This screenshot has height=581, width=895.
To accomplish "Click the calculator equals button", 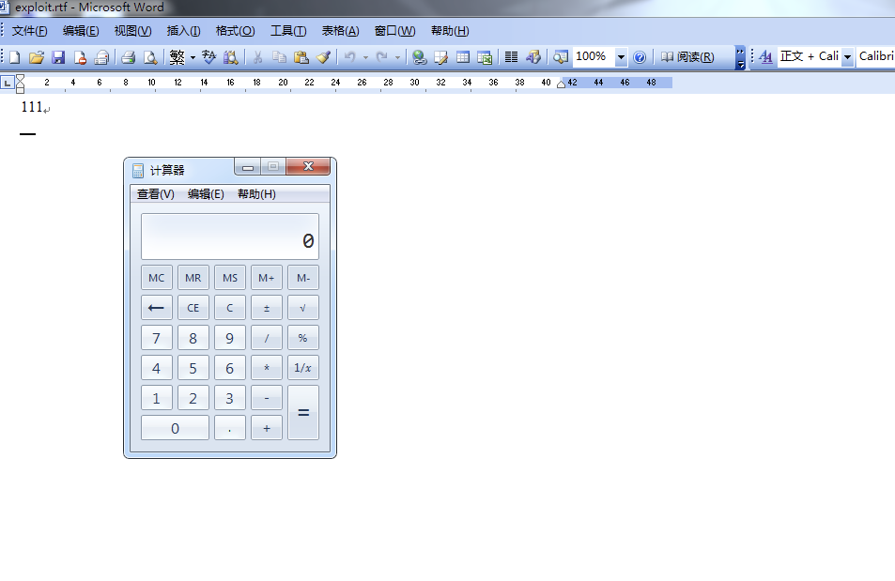I will tap(303, 413).
